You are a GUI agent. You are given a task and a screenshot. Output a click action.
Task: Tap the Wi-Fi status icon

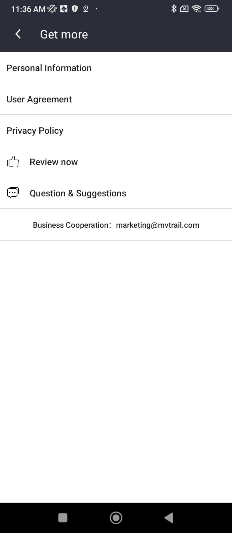tap(196, 9)
